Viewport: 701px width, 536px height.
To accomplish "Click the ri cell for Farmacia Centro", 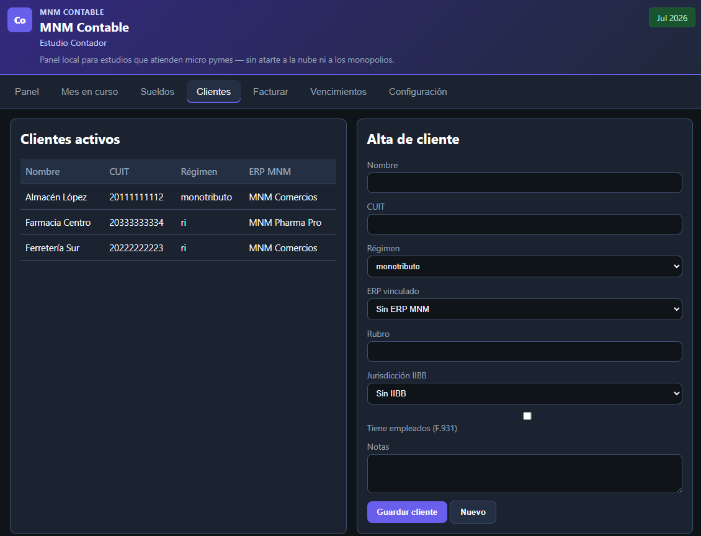I will click(183, 223).
